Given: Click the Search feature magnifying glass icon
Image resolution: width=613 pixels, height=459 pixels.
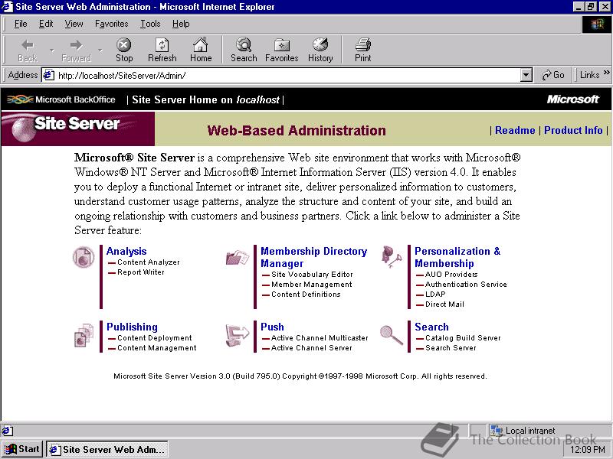Looking at the screenshot, I should (391, 335).
